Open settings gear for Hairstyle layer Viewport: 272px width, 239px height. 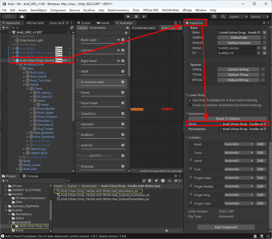pyautogui.click(x=123, y=124)
